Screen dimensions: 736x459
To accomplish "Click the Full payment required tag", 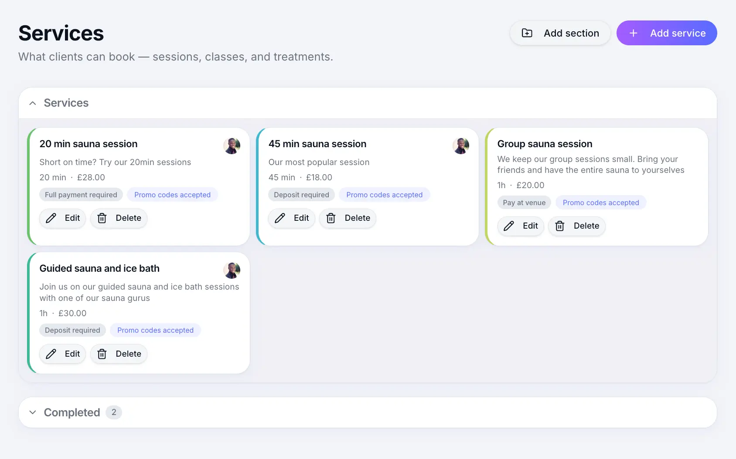I will point(81,195).
